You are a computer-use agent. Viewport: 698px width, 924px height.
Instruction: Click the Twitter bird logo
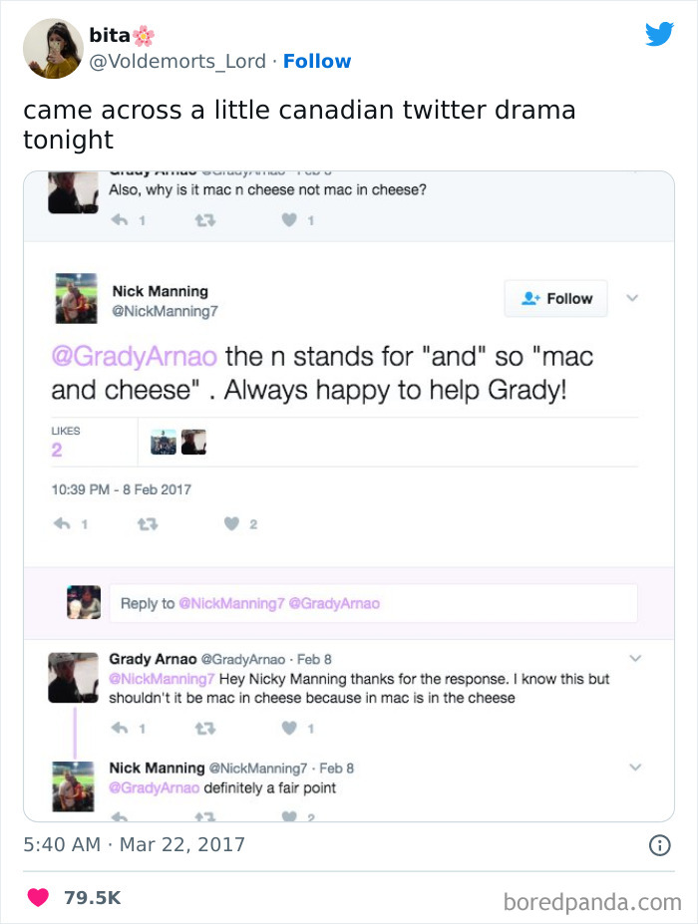click(660, 32)
